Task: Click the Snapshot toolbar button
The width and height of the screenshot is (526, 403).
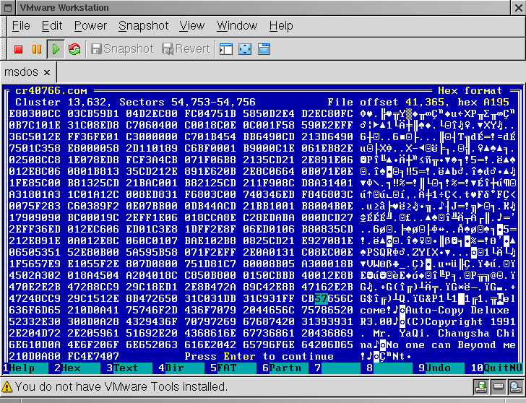Action: click(122, 49)
